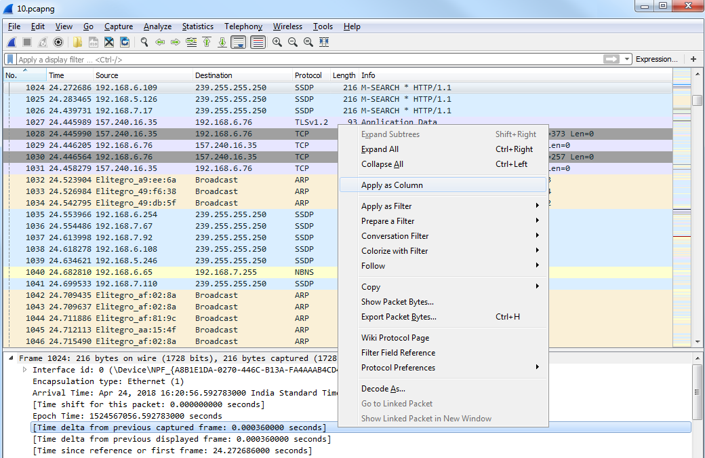Click the zoom in magnifier icon
Viewport: 705px width, 458px height.
pos(277,42)
